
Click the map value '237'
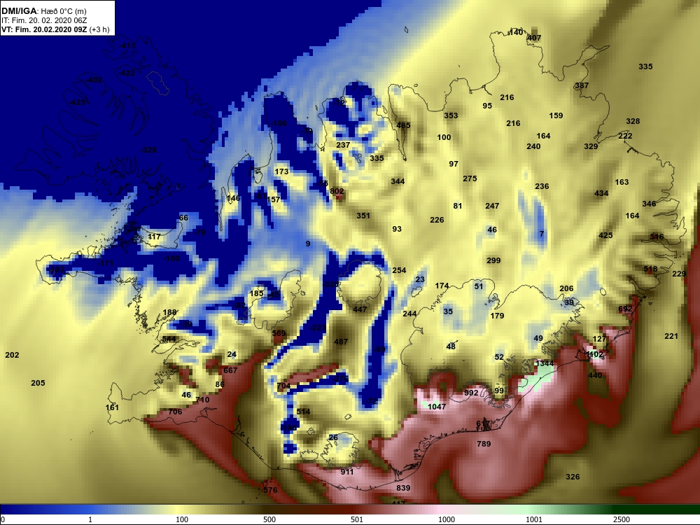click(343, 145)
